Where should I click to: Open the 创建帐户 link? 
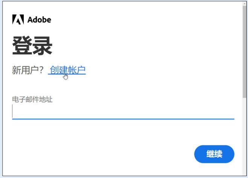[68, 70]
